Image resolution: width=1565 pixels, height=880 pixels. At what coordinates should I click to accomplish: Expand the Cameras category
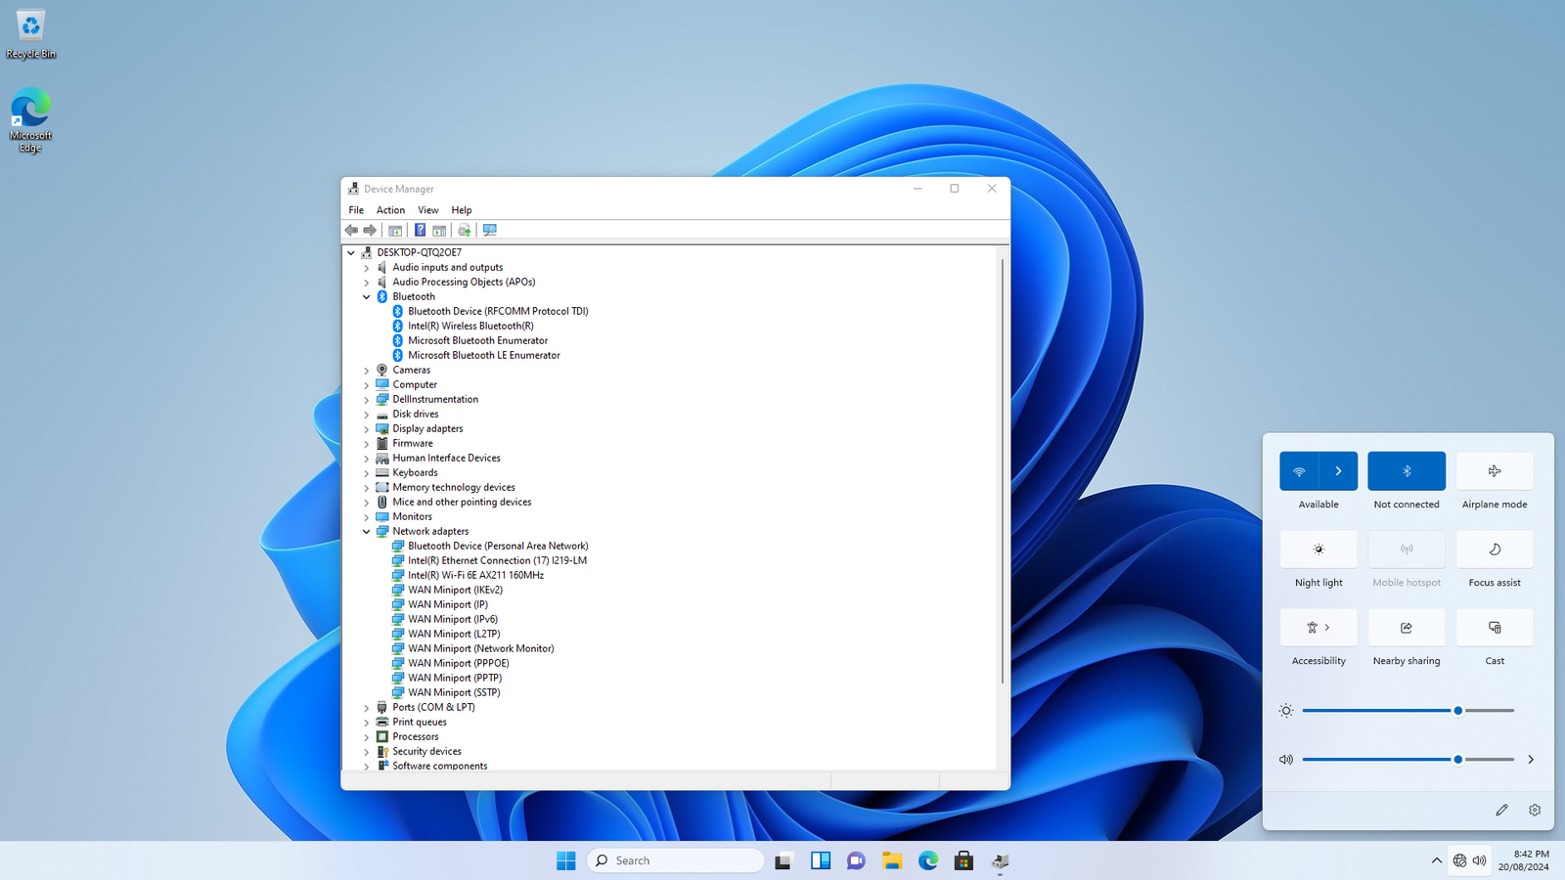click(367, 370)
